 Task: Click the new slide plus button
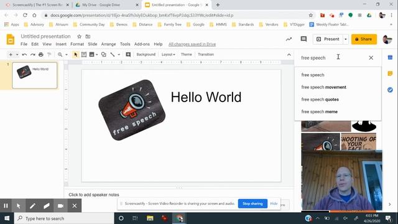[x=11, y=54]
